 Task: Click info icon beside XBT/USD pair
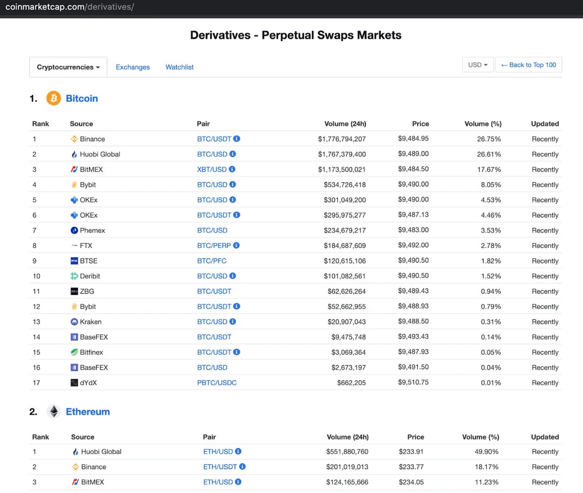click(x=232, y=169)
